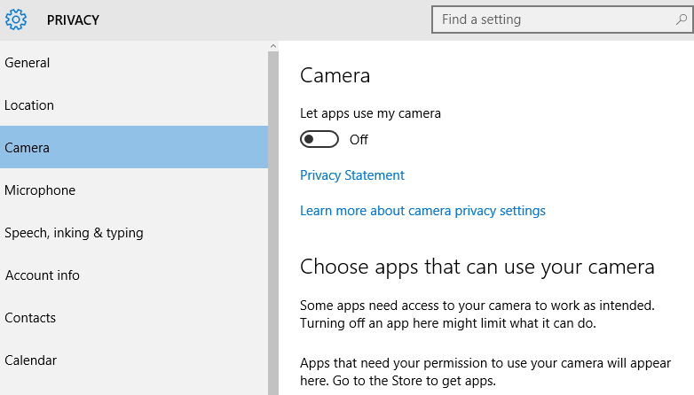This screenshot has width=694, height=395.
Task: Open Speech, inking & typing settings
Action: (134, 232)
